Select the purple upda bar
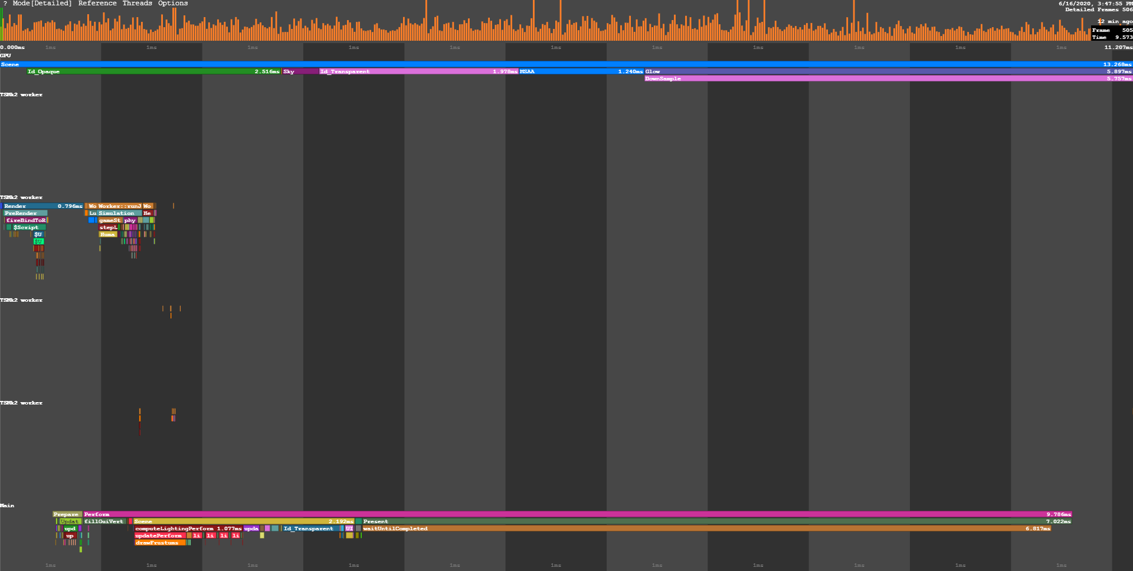The width and height of the screenshot is (1133, 571). (251, 528)
